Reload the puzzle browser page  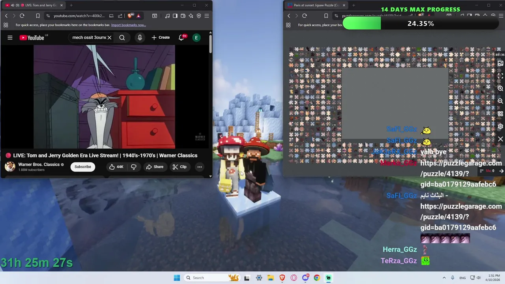tap(305, 16)
